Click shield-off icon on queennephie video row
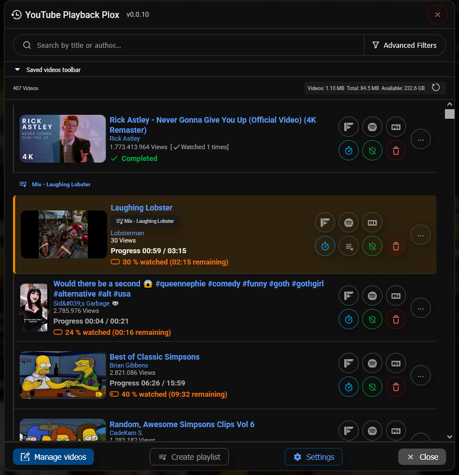459x475 pixels. 372,319
